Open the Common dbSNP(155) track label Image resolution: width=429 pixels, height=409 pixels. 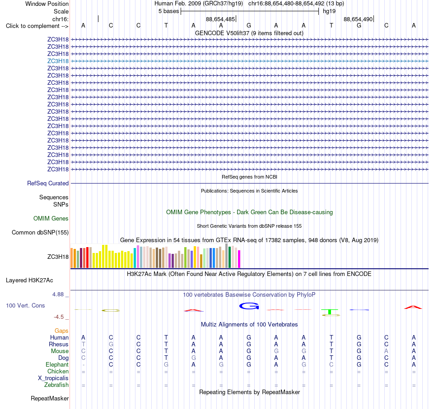[40, 233]
